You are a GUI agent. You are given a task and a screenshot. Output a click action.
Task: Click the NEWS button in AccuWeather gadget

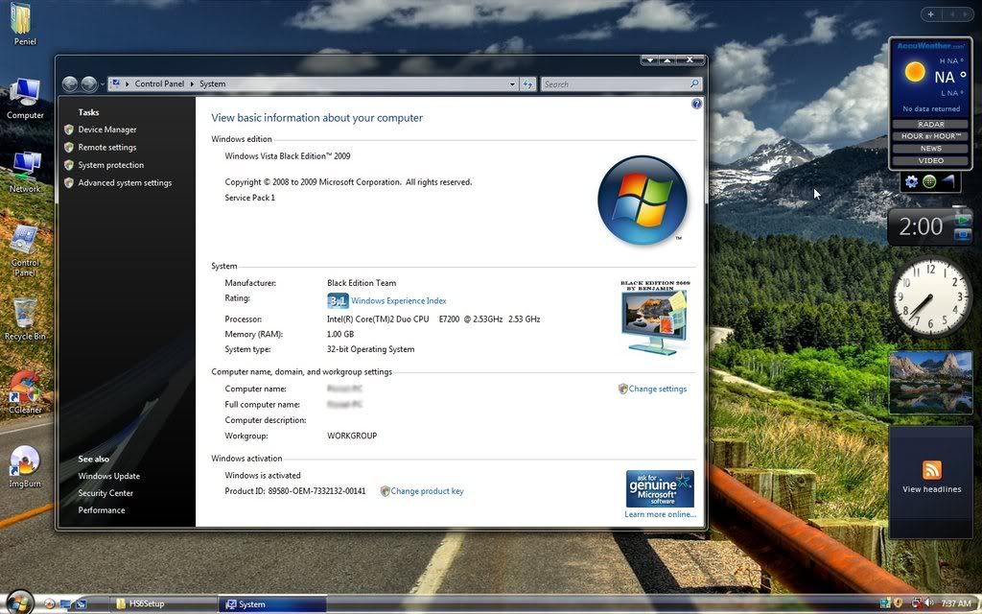(x=930, y=149)
